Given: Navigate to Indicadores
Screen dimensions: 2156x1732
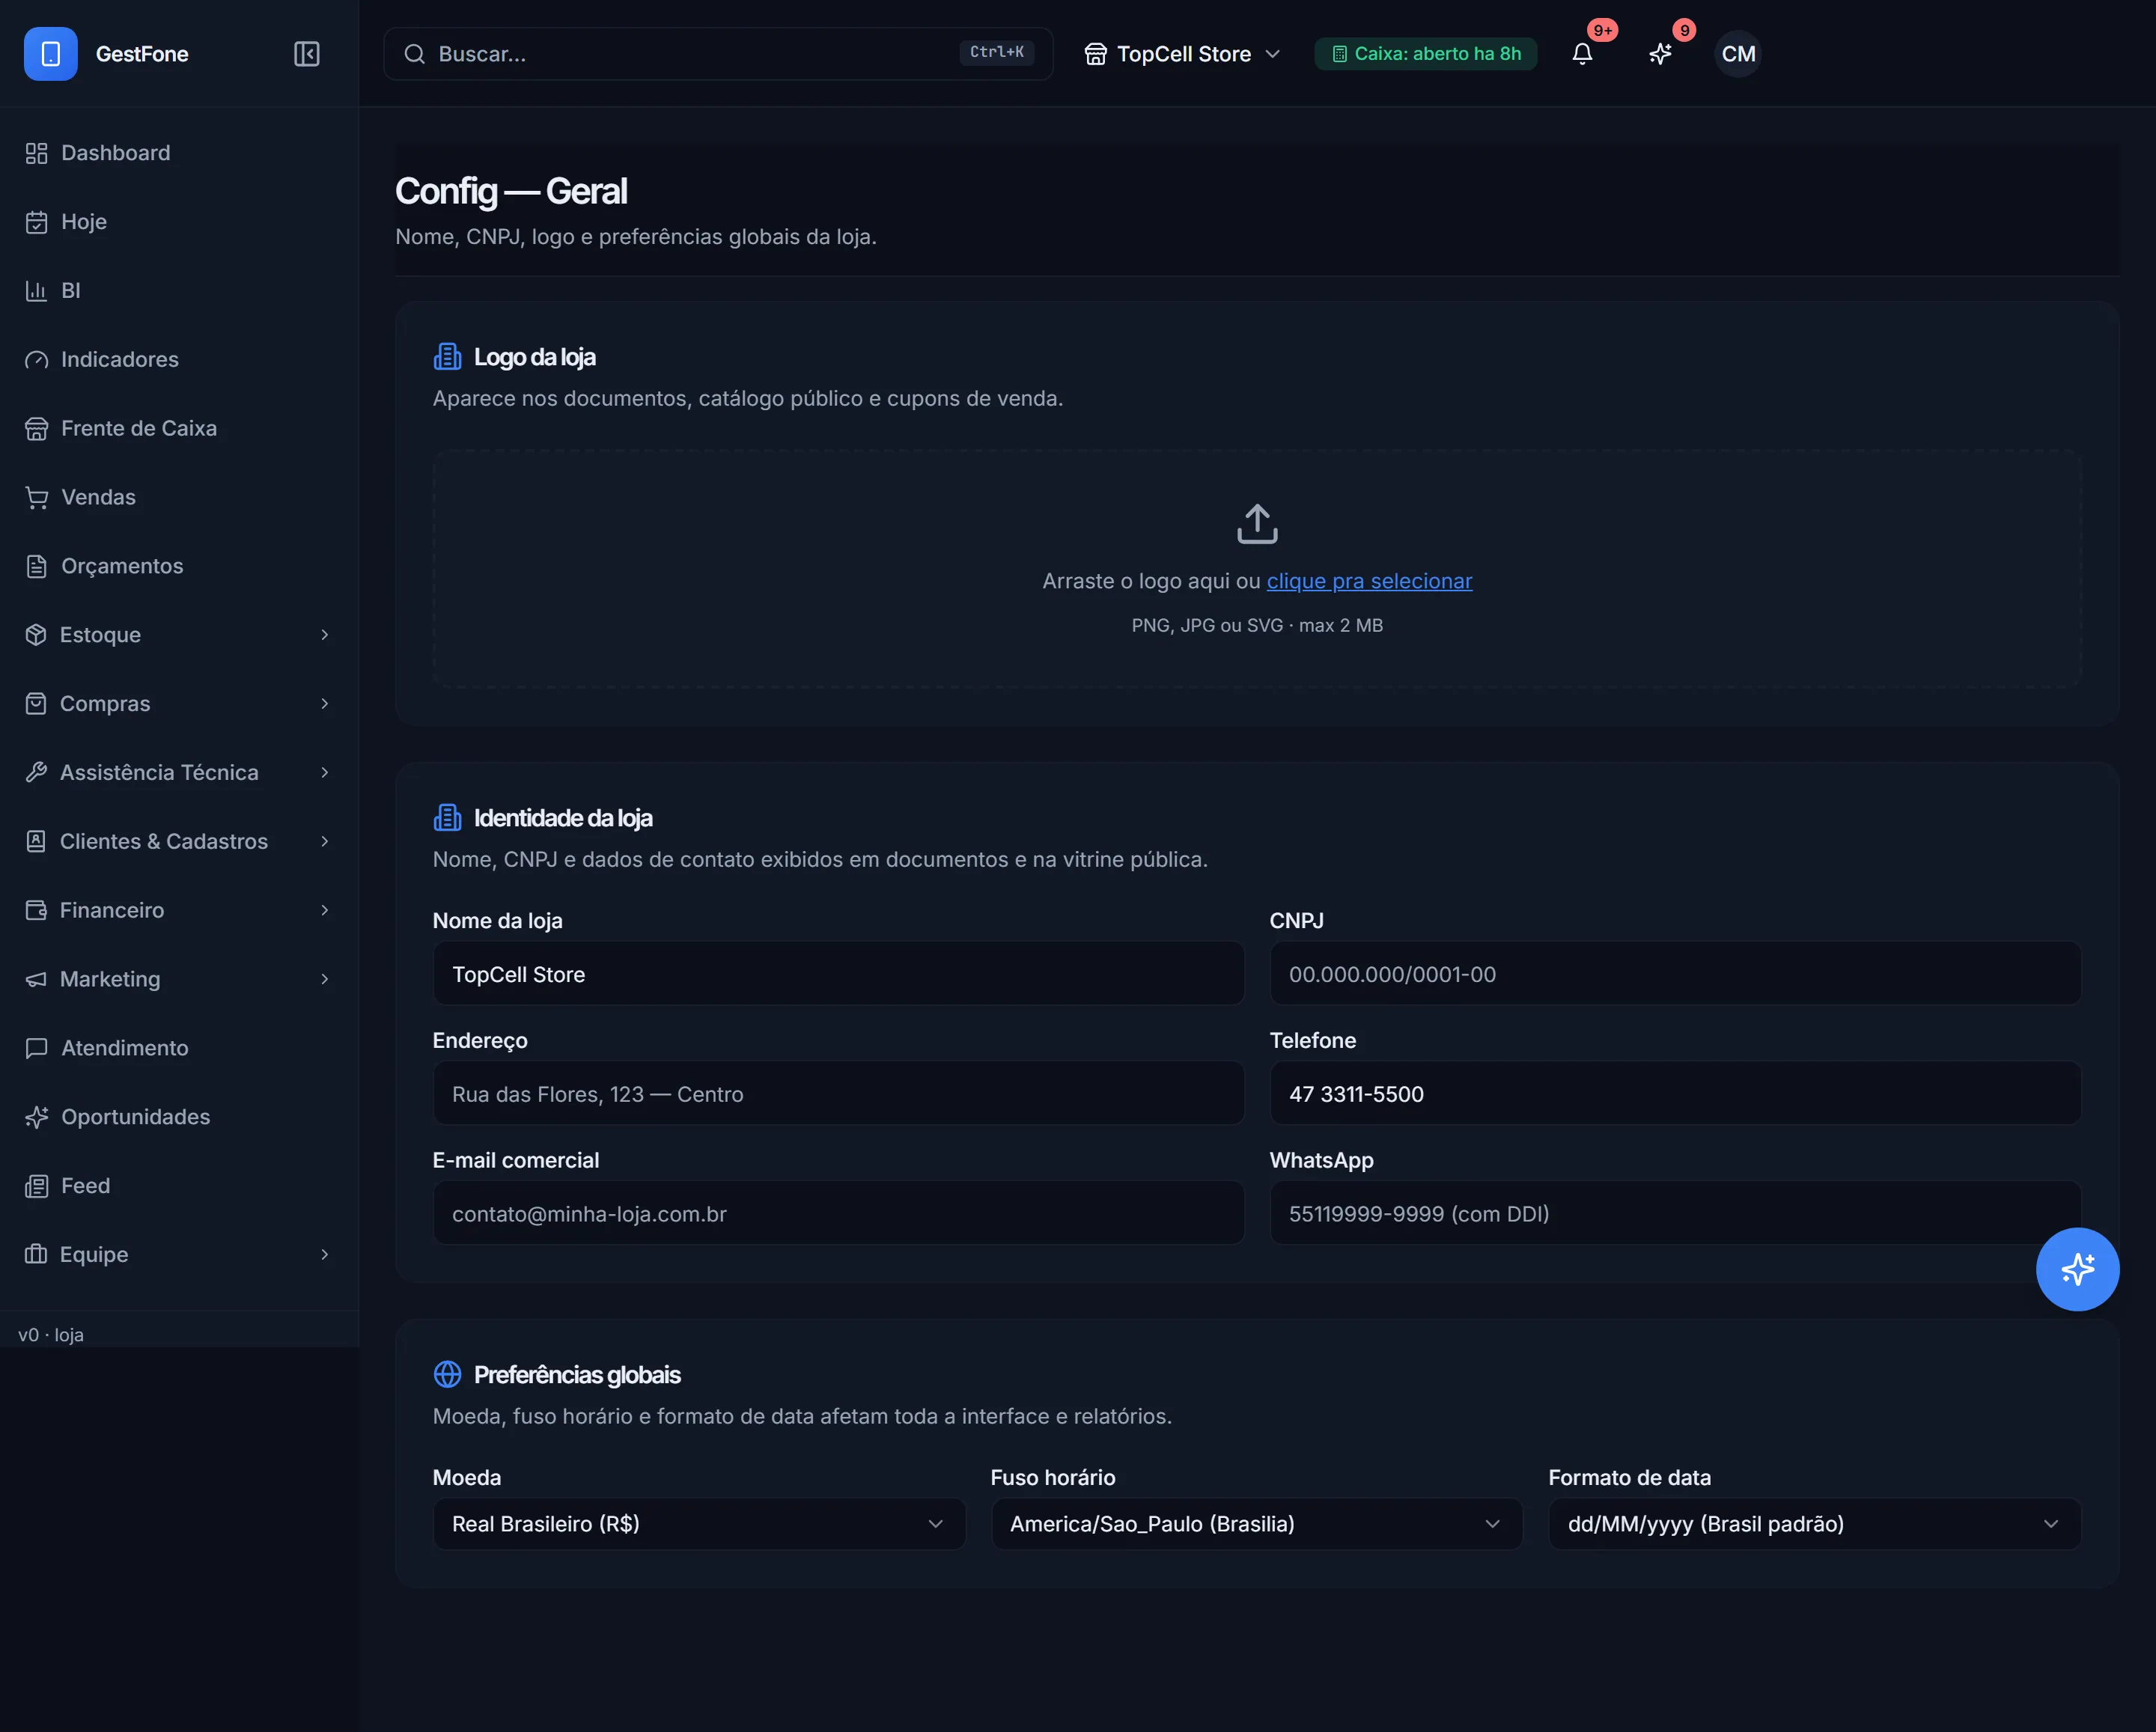Looking at the screenshot, I should [x=179, y=360].
